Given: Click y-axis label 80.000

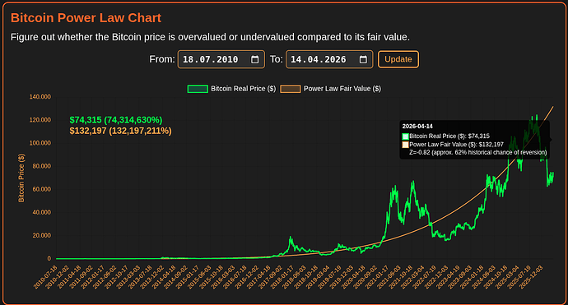Looking at the screenshot, I should pos(42,166).
